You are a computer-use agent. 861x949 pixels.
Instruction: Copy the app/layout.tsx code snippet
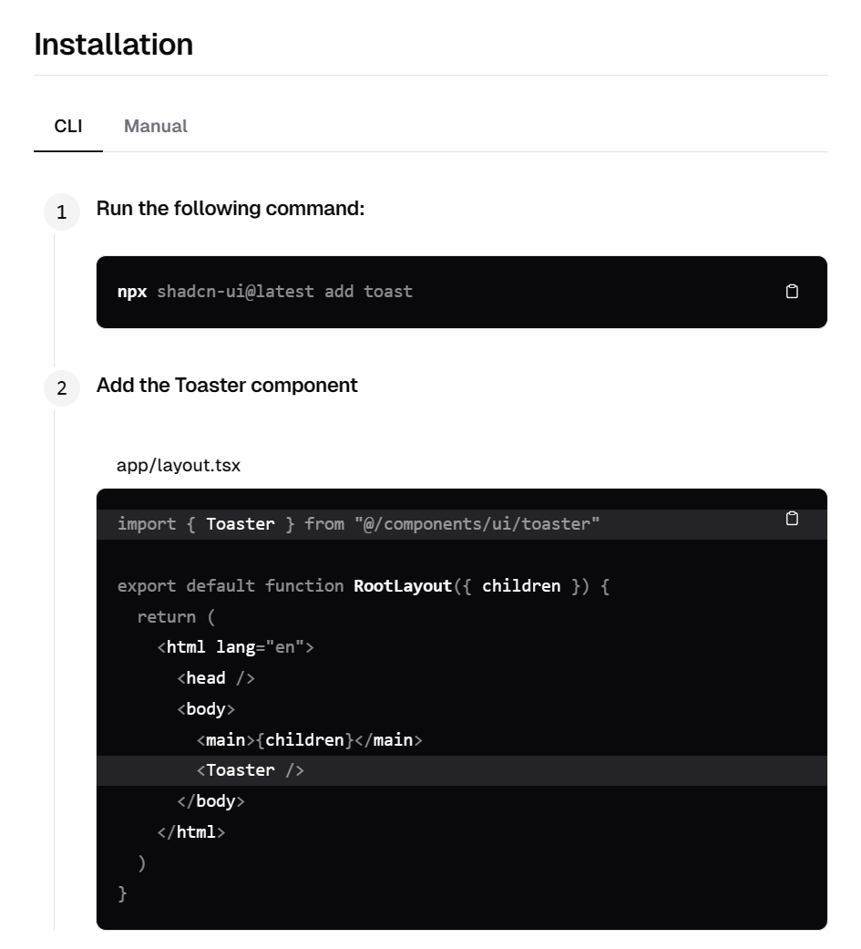click(792, 519)
